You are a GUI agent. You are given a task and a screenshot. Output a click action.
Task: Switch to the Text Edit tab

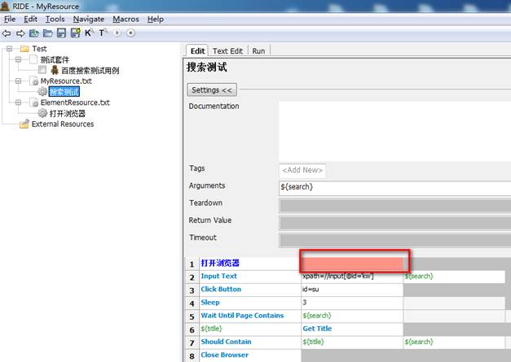click(x=227, y=51)
